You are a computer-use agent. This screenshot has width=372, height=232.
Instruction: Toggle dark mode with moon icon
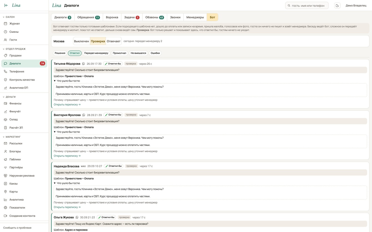coord(337,6)
